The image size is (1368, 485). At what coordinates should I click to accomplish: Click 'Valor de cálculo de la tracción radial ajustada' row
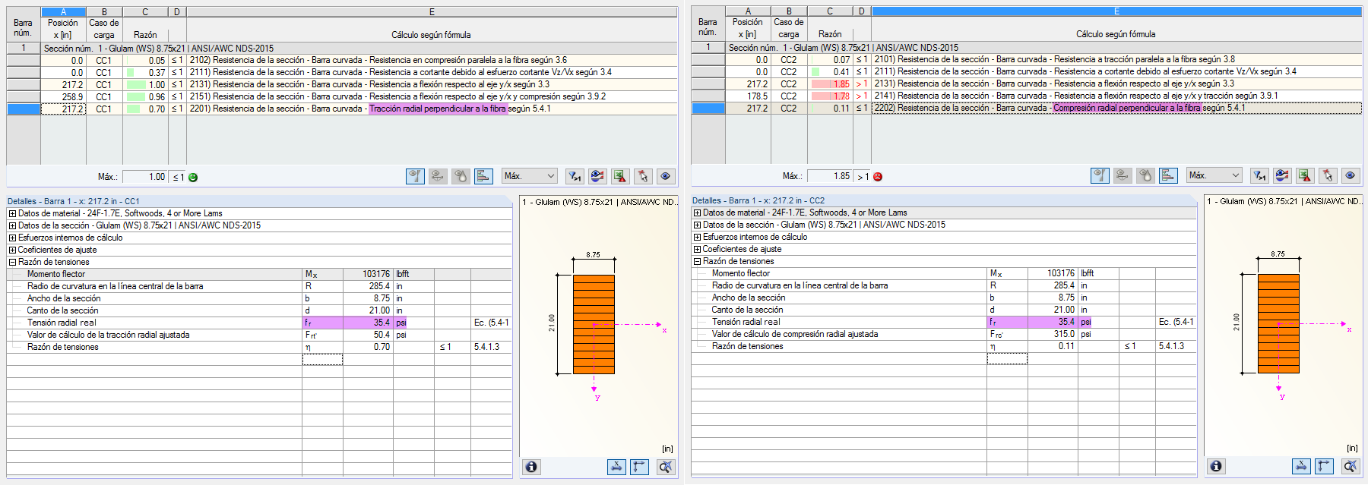258,335
